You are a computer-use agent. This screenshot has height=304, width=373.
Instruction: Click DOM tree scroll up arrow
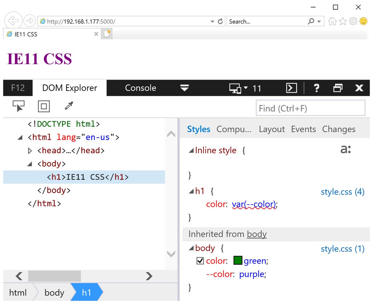coord(171,134)
